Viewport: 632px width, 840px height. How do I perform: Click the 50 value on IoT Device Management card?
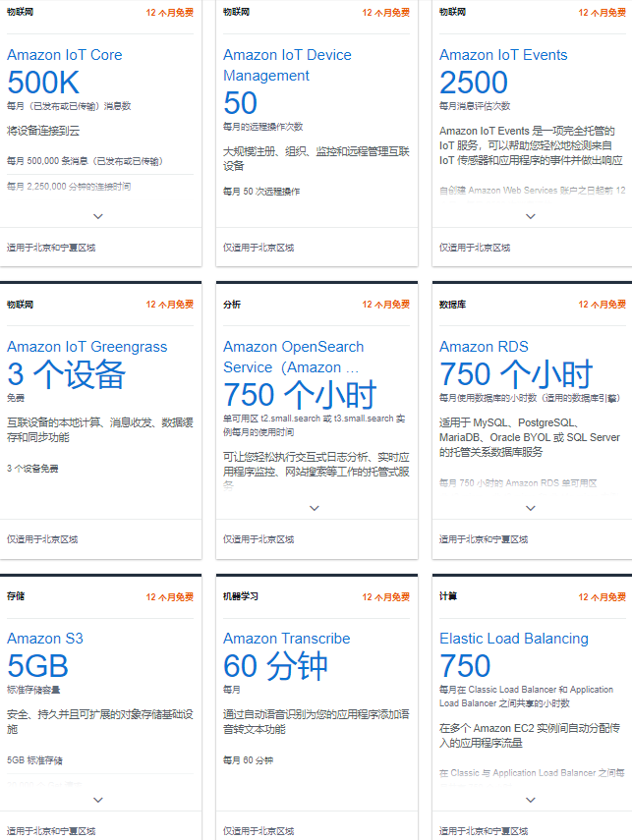coord(240,103)
